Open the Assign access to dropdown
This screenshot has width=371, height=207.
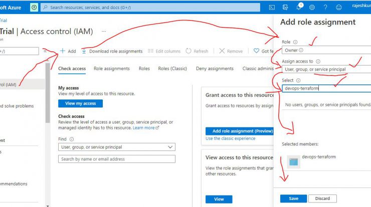326,69
